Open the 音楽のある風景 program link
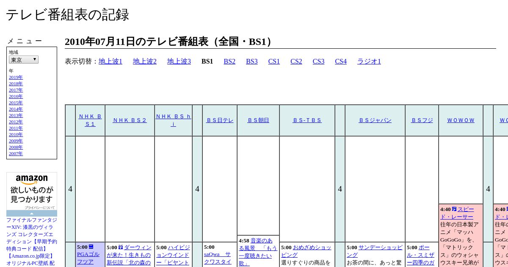This screenshot has width=508, height=267. pos(258,252)
